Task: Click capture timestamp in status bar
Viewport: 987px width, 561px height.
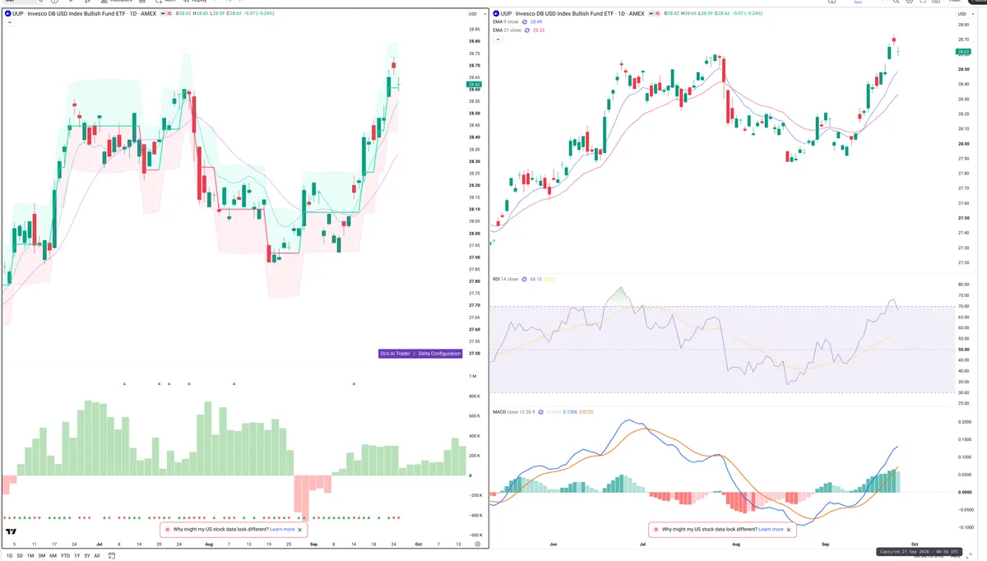Action: click(917, 551)
